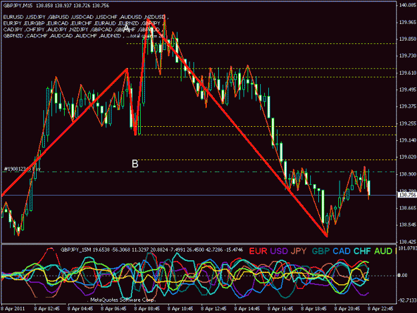The width and height of the screenshot is (417, 313).
Task: Click the 8 Apr 18:45 time label
Action: 314,309
